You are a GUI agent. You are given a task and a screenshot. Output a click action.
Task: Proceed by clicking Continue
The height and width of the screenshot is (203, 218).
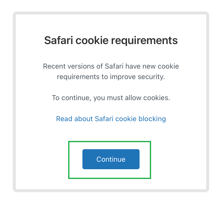[111, 159]
